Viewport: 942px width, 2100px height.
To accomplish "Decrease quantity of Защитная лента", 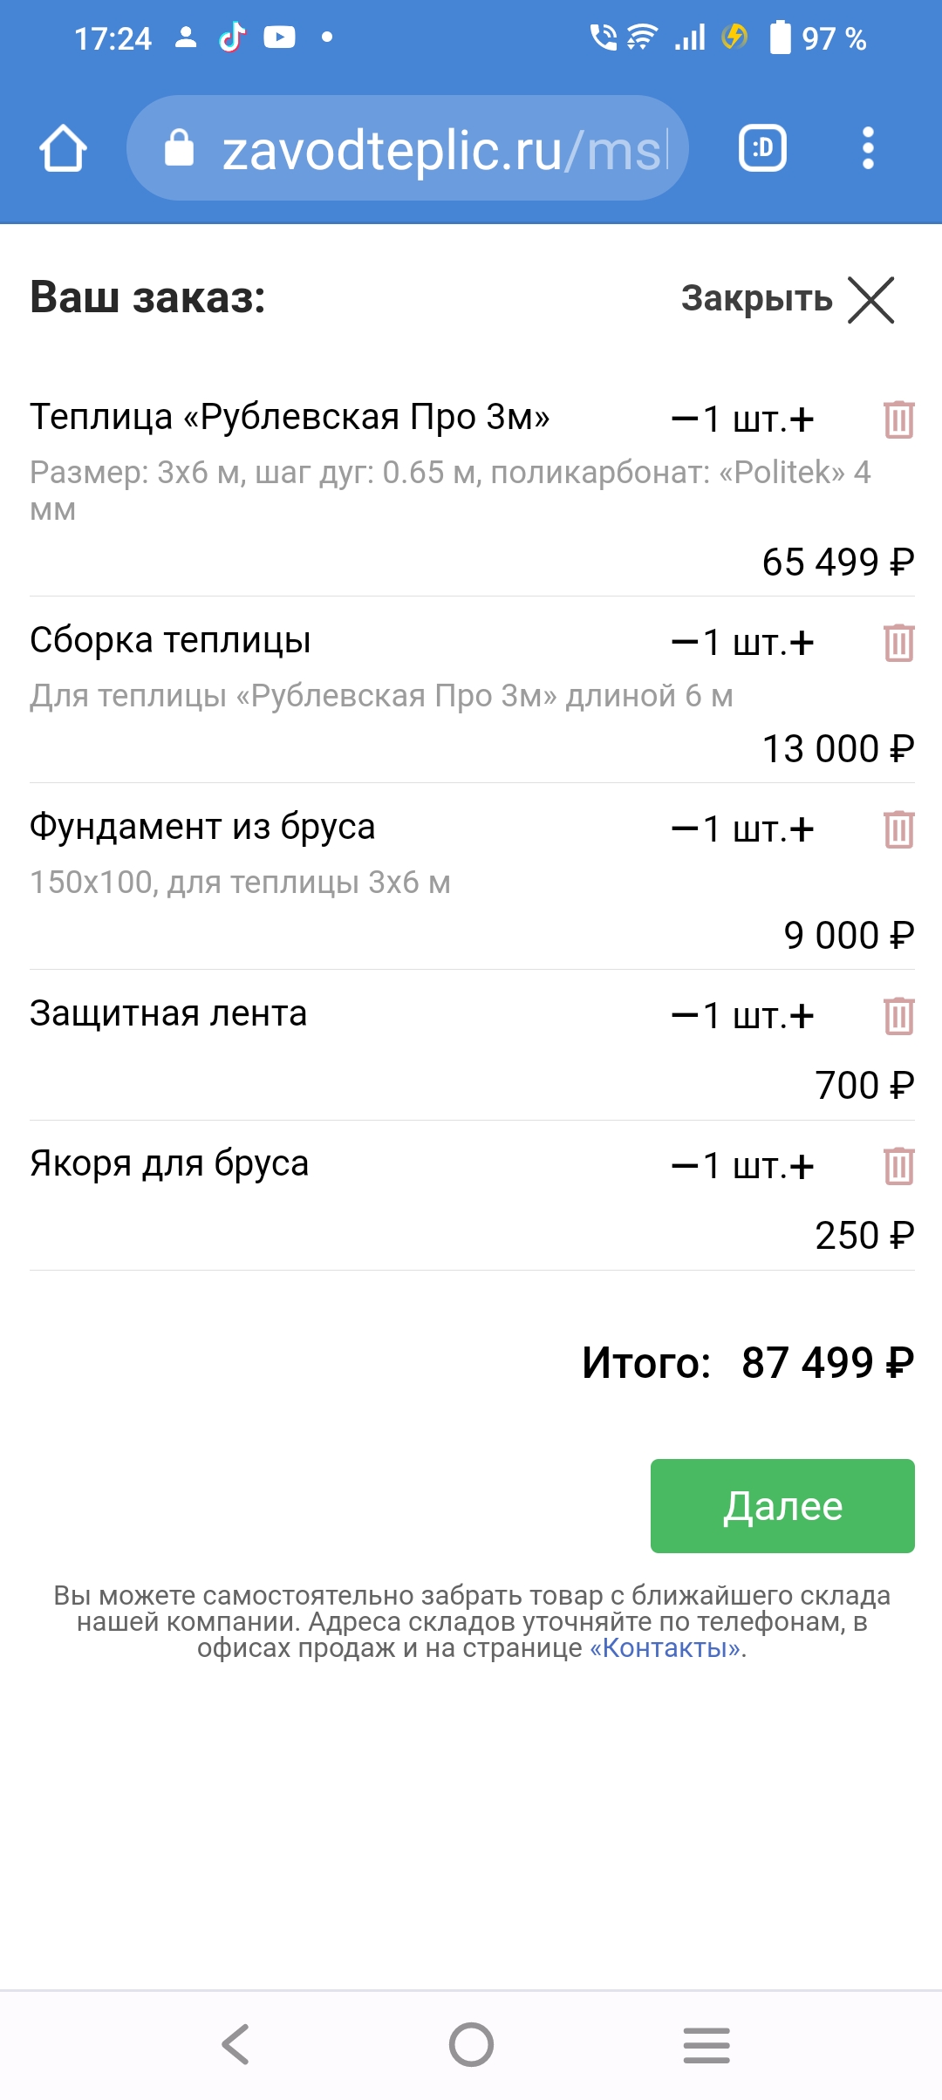I will (x=685, y=1017).
